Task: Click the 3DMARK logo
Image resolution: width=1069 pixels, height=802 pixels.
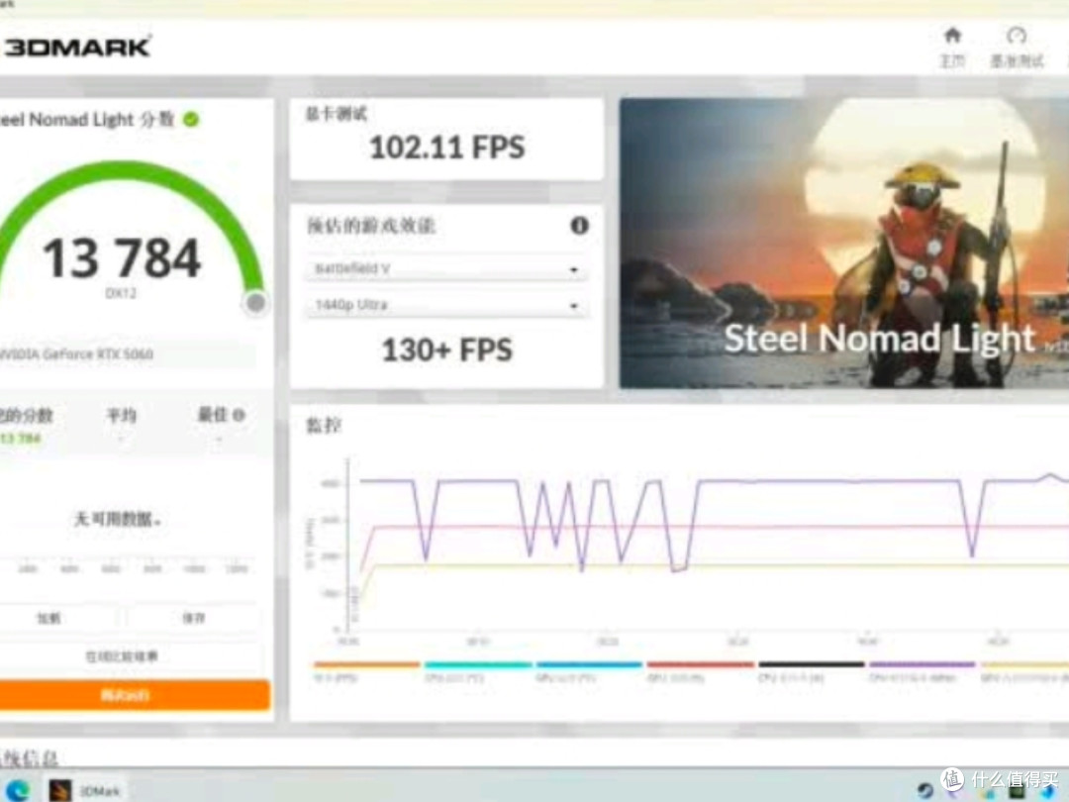Action: pos(77,47)
